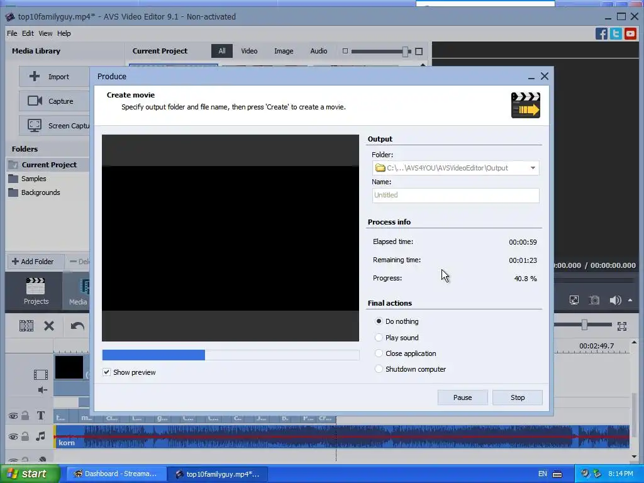Open the YouTube icon in the title area
644x483 pixels.
coord(630,34)
